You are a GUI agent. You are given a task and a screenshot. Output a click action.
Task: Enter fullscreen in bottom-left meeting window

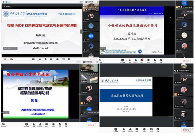(97, 62)
